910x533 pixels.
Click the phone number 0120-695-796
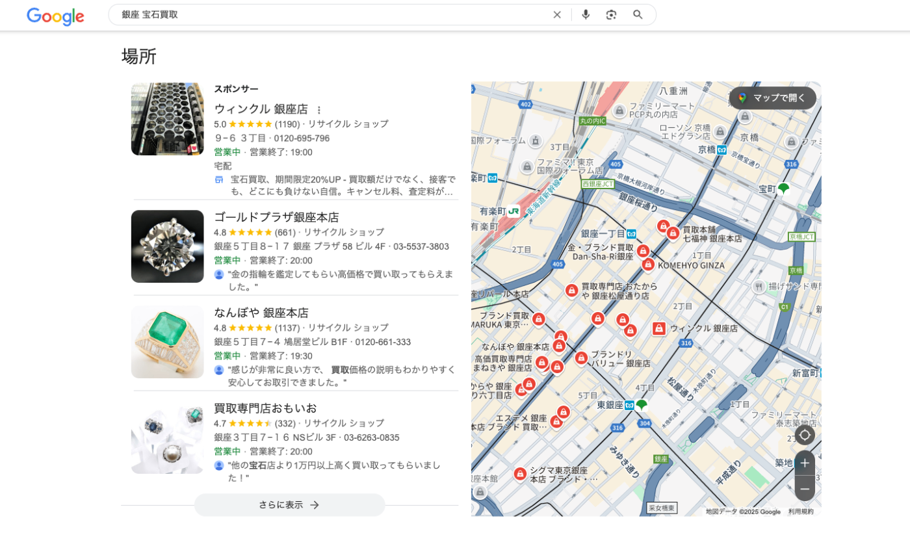click(302, 138)
